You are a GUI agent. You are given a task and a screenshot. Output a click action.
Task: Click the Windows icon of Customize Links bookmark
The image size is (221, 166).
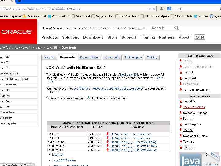[49, 16]
